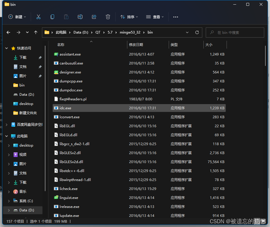Open the 新建 dropdown menu
Screen dimensions: 270x227
17,17
